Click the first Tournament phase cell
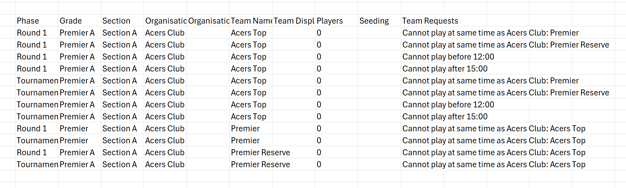This screenshot has height=188, width=626. click(x=37, y=81)
